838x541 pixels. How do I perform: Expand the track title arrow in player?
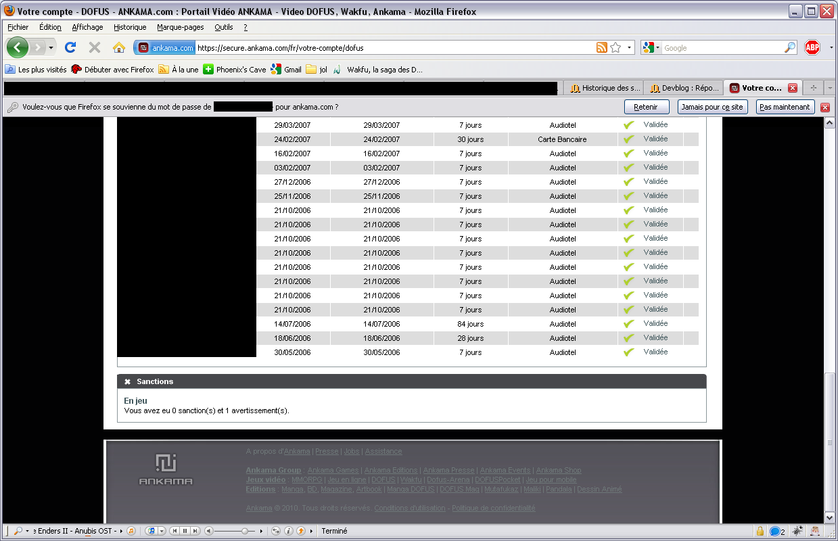tap(120, 531)
